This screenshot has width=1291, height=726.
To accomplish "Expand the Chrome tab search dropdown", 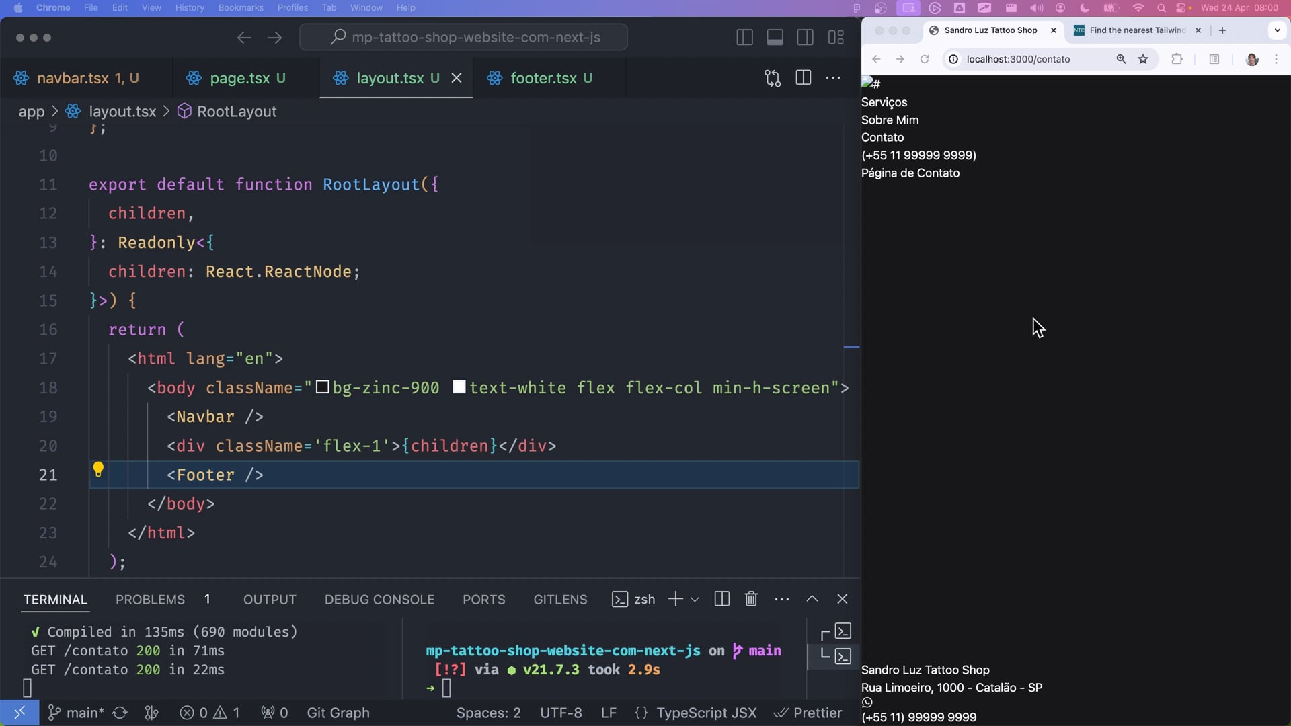I will click(1277, 30).
